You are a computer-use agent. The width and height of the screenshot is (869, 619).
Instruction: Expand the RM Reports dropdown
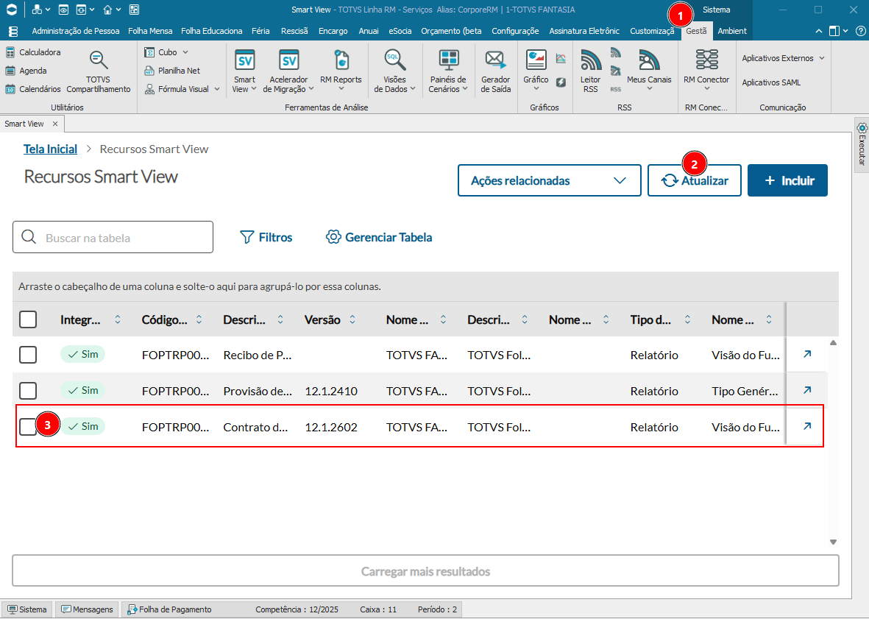(341, 88)
